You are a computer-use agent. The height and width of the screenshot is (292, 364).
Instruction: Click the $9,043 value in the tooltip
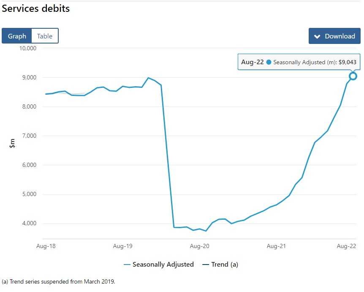point(348,62)
